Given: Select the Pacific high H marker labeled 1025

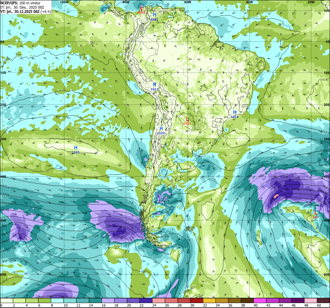Looking at the screenshot, I should point(76,148).
